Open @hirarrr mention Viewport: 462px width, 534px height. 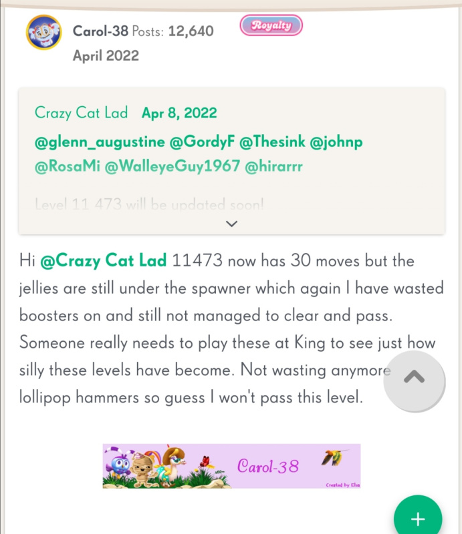[x=273, y=166]
